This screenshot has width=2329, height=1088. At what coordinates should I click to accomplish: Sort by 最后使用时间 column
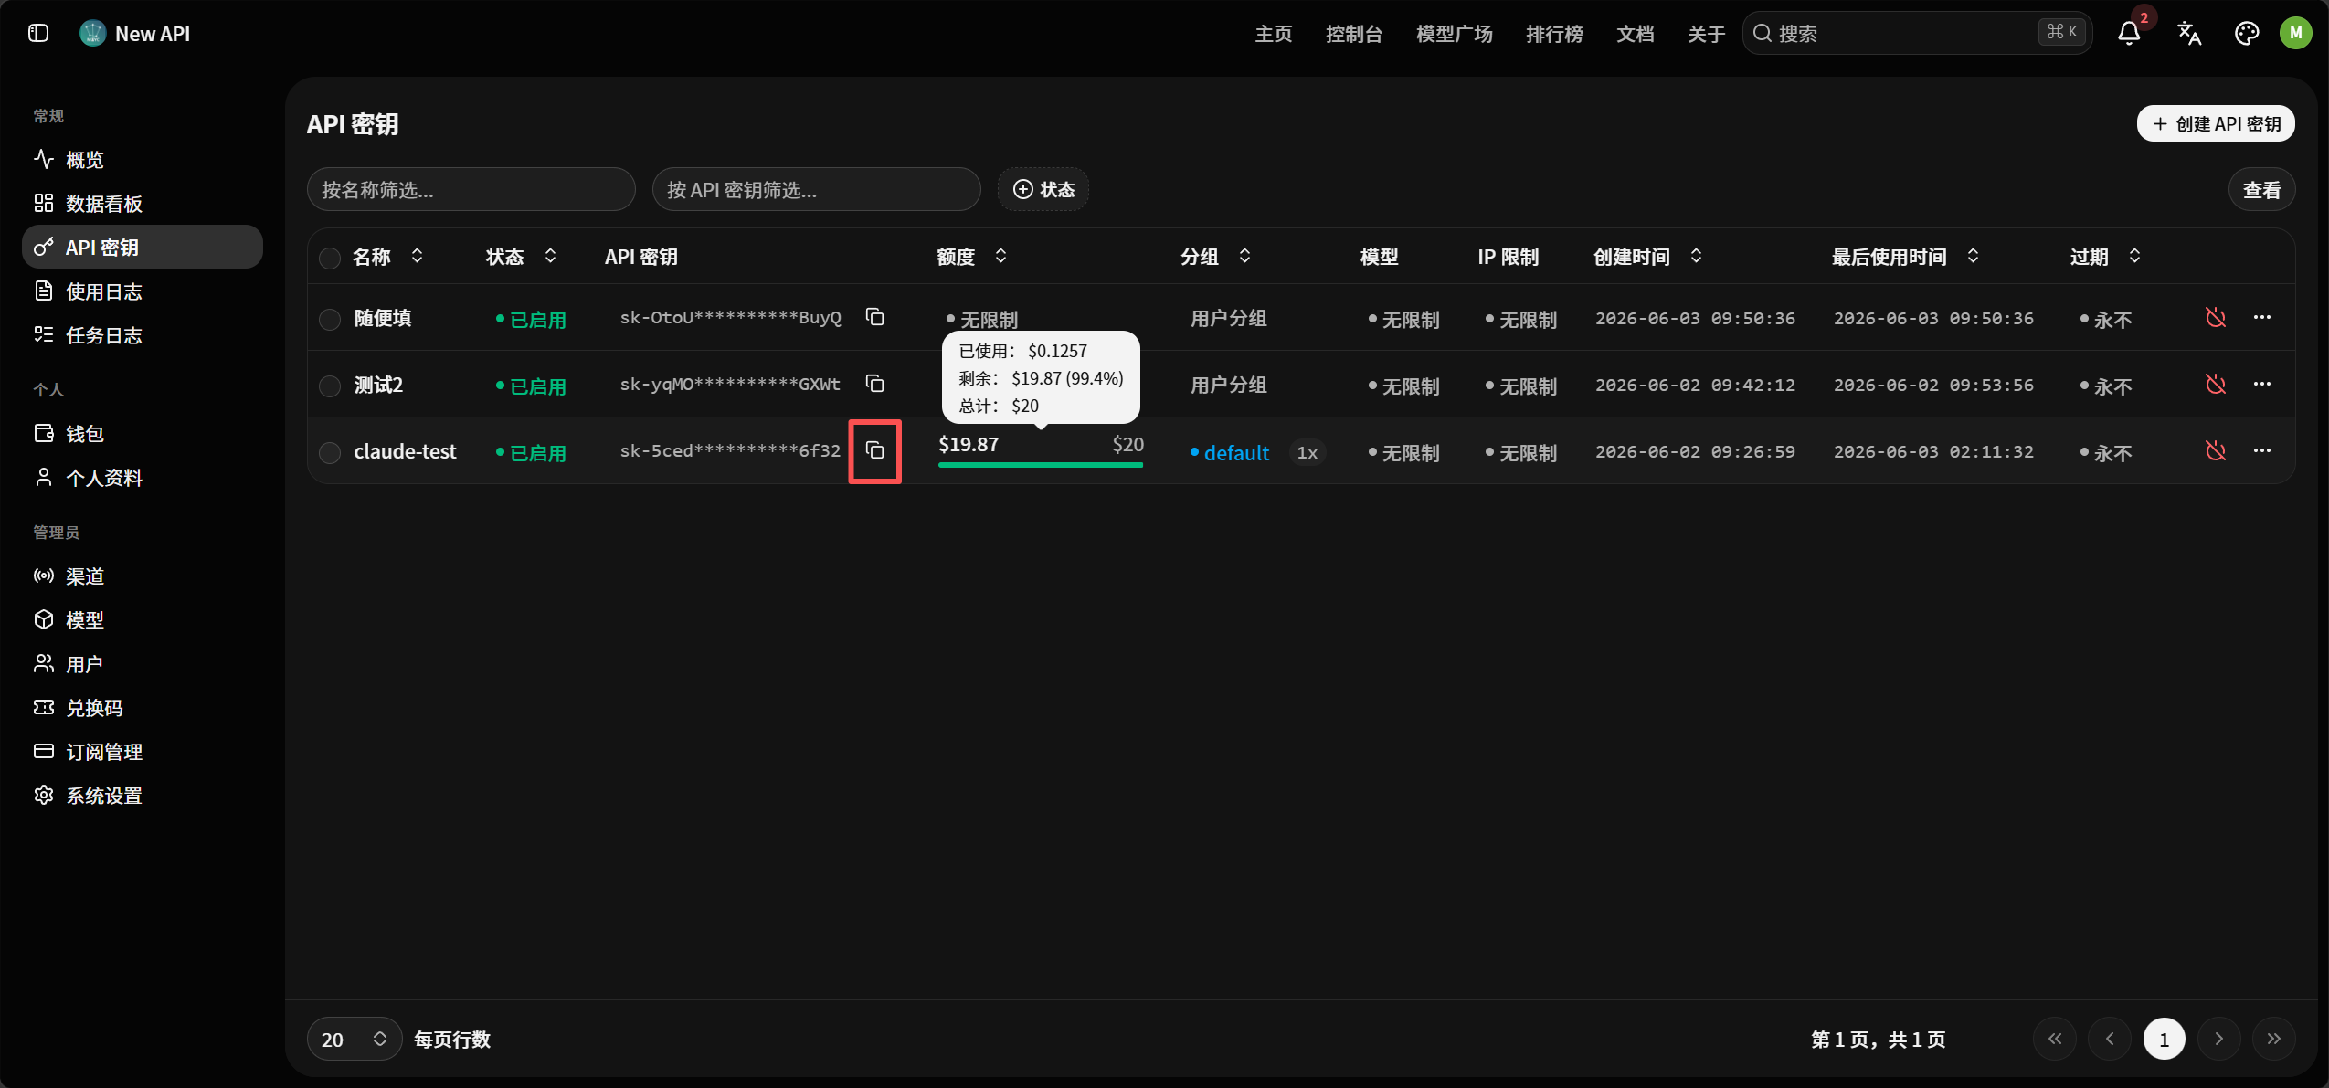click(1907, 257)
